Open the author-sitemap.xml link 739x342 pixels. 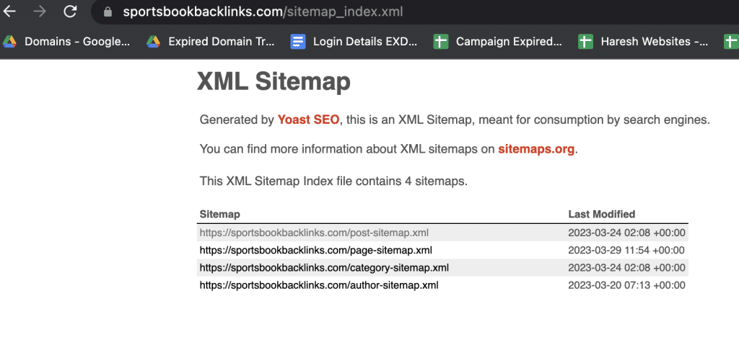(319, 285)
